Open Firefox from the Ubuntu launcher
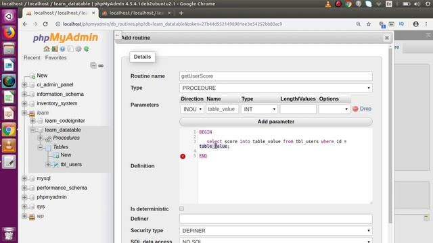 9,33
